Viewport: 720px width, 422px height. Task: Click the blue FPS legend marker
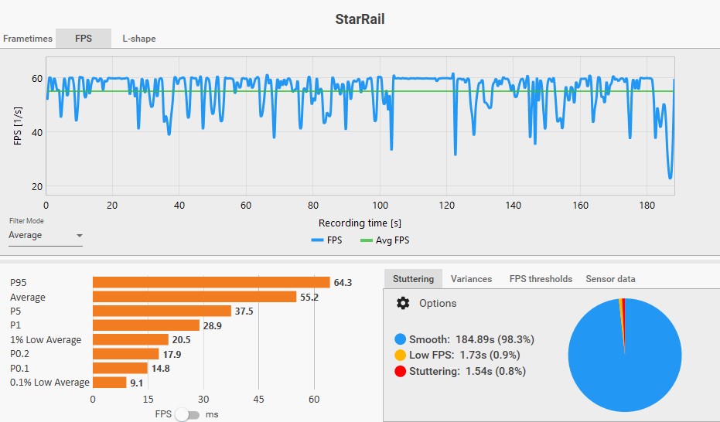click(317, 240)
